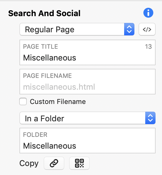This screenshot has width=162, height=175.
Task: Copy the page link with chain icon
Action: [54, 163]
